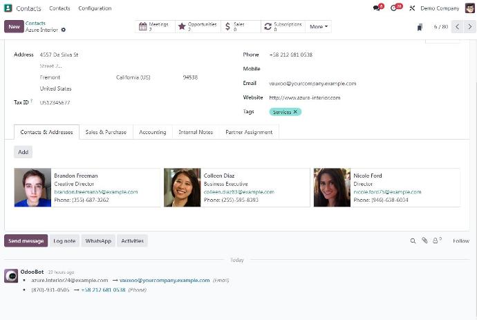Screen dimensions: 477x320
Task: Open Opportunities star smart button
Action: (198, 26)
